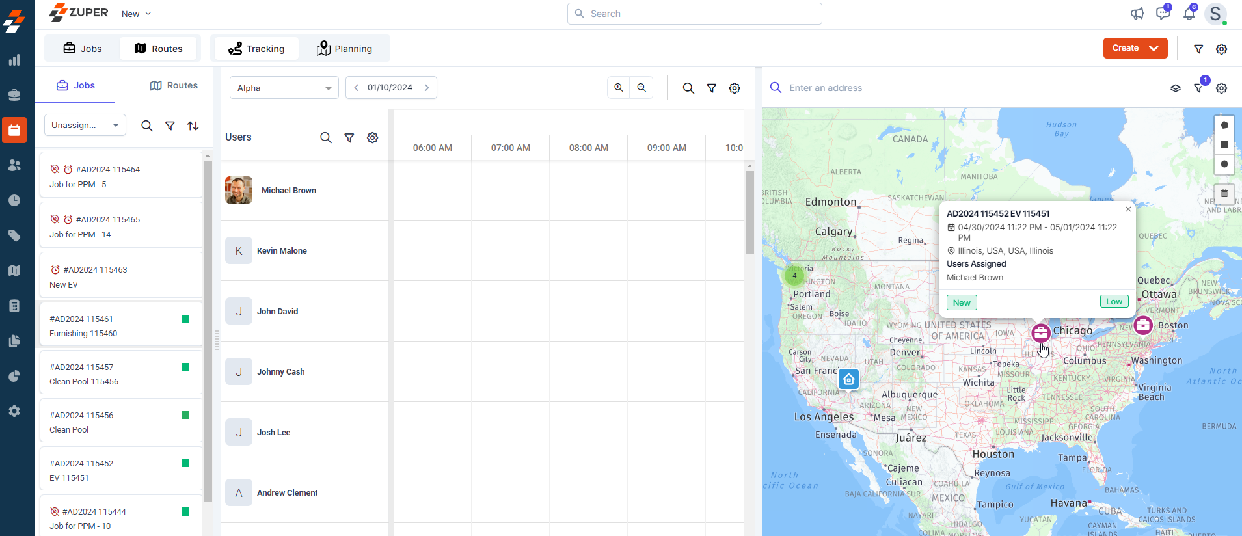Open the Unassigned jobs filter dropdown
This screenshot has height=536, width=1242.
click(x=85, y=126)
